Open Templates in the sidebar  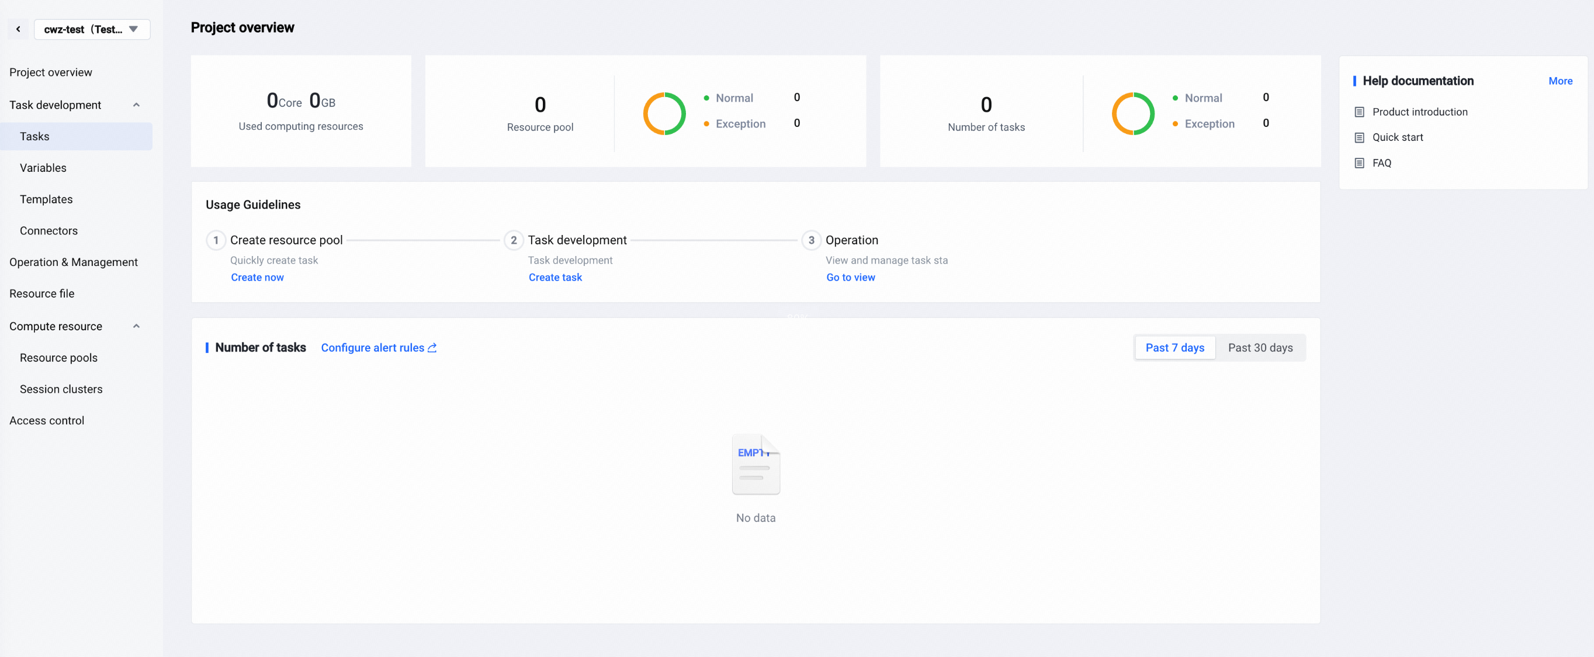coord(46,199)
